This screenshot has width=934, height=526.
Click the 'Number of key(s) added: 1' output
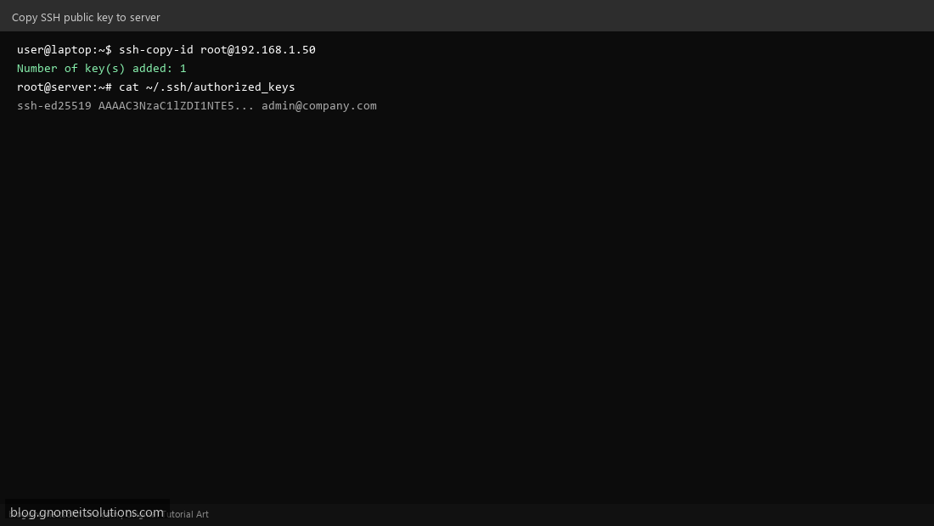click(x=102, y=69)
